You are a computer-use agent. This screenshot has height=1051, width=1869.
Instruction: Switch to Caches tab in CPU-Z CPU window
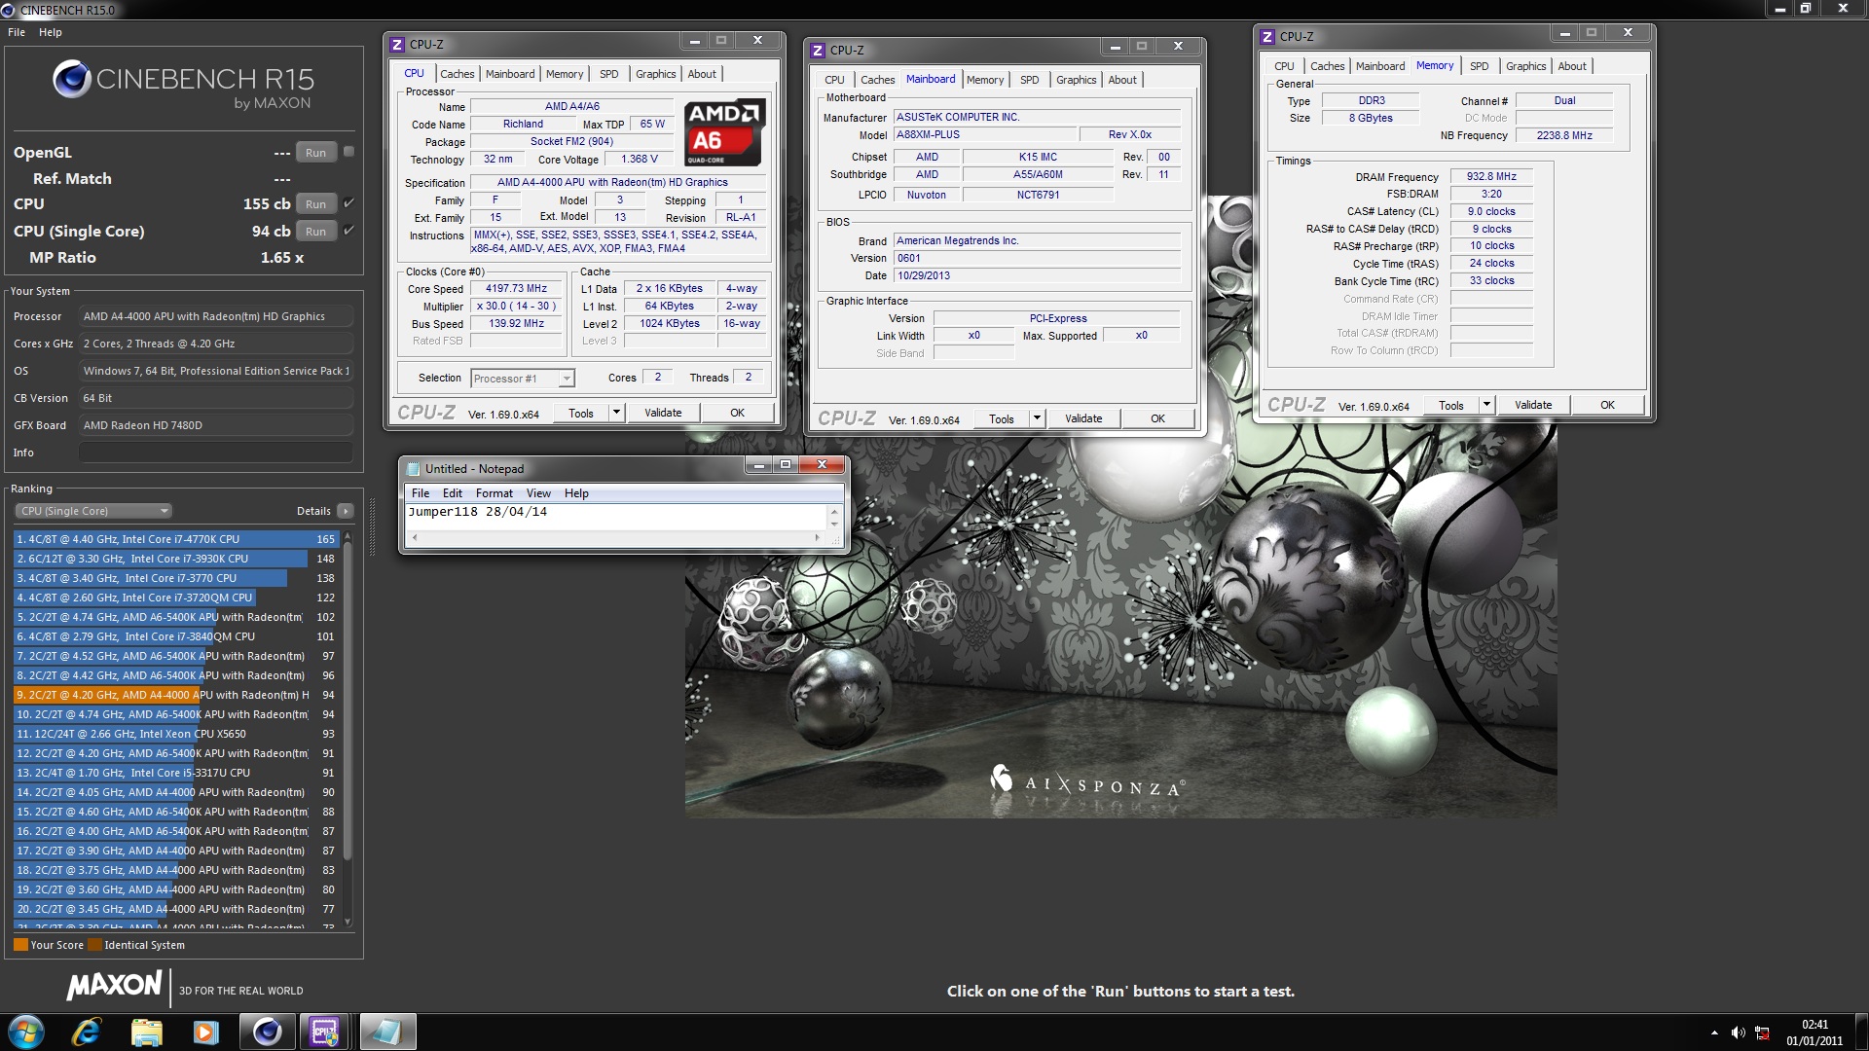457,74
